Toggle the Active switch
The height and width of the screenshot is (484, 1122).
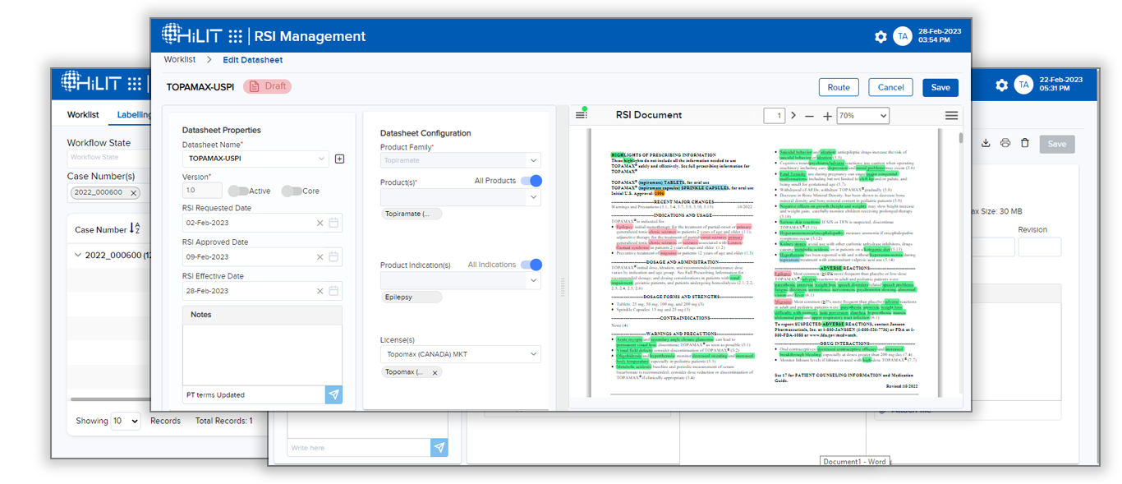(237, 191)
